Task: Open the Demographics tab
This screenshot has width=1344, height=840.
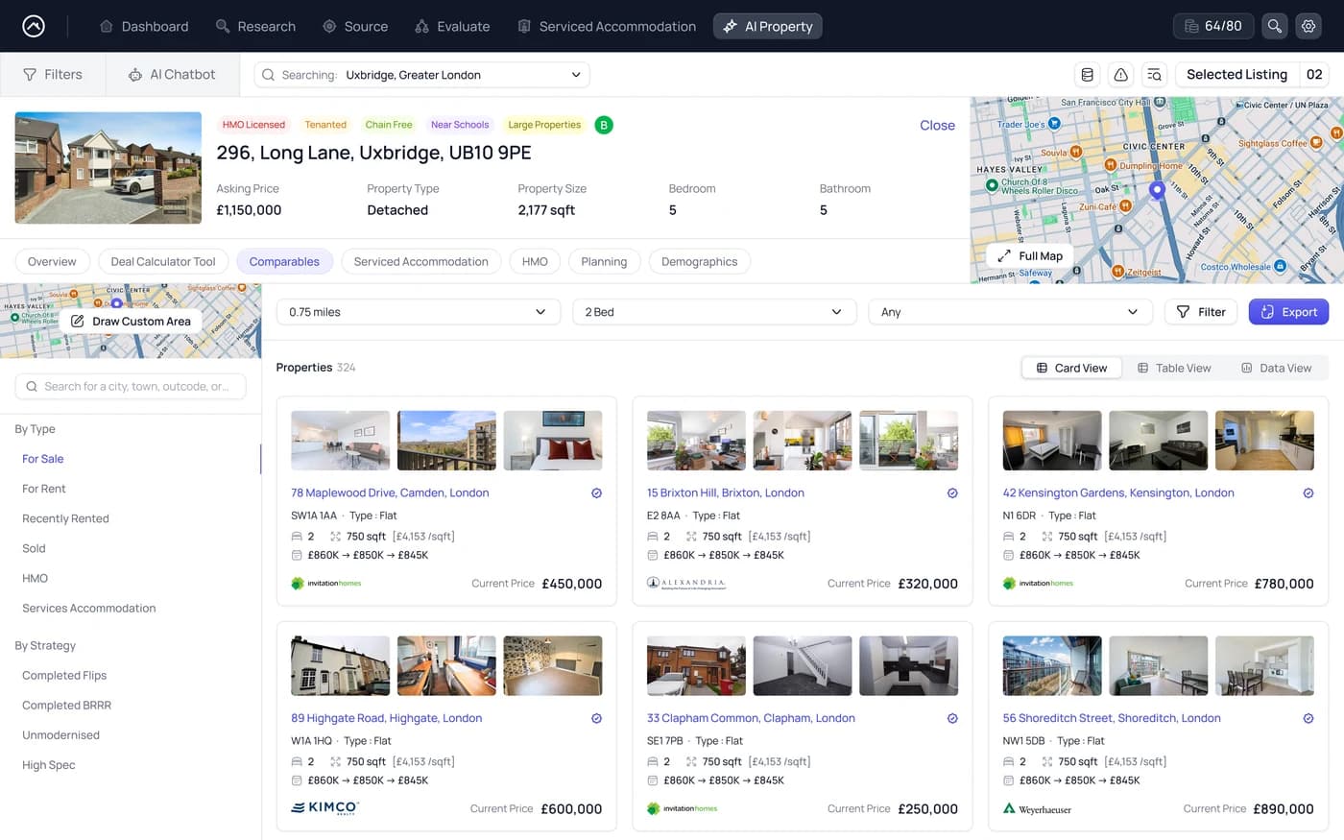Action: point(699,261)
